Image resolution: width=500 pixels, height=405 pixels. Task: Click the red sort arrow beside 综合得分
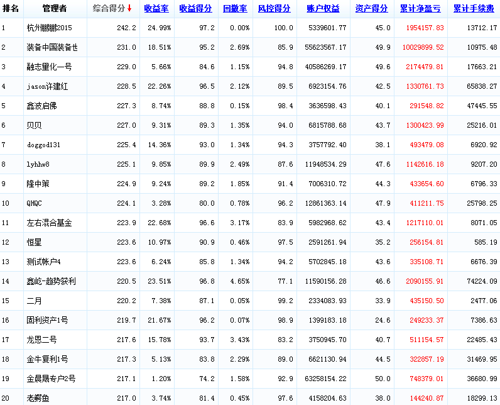(129, 8)
